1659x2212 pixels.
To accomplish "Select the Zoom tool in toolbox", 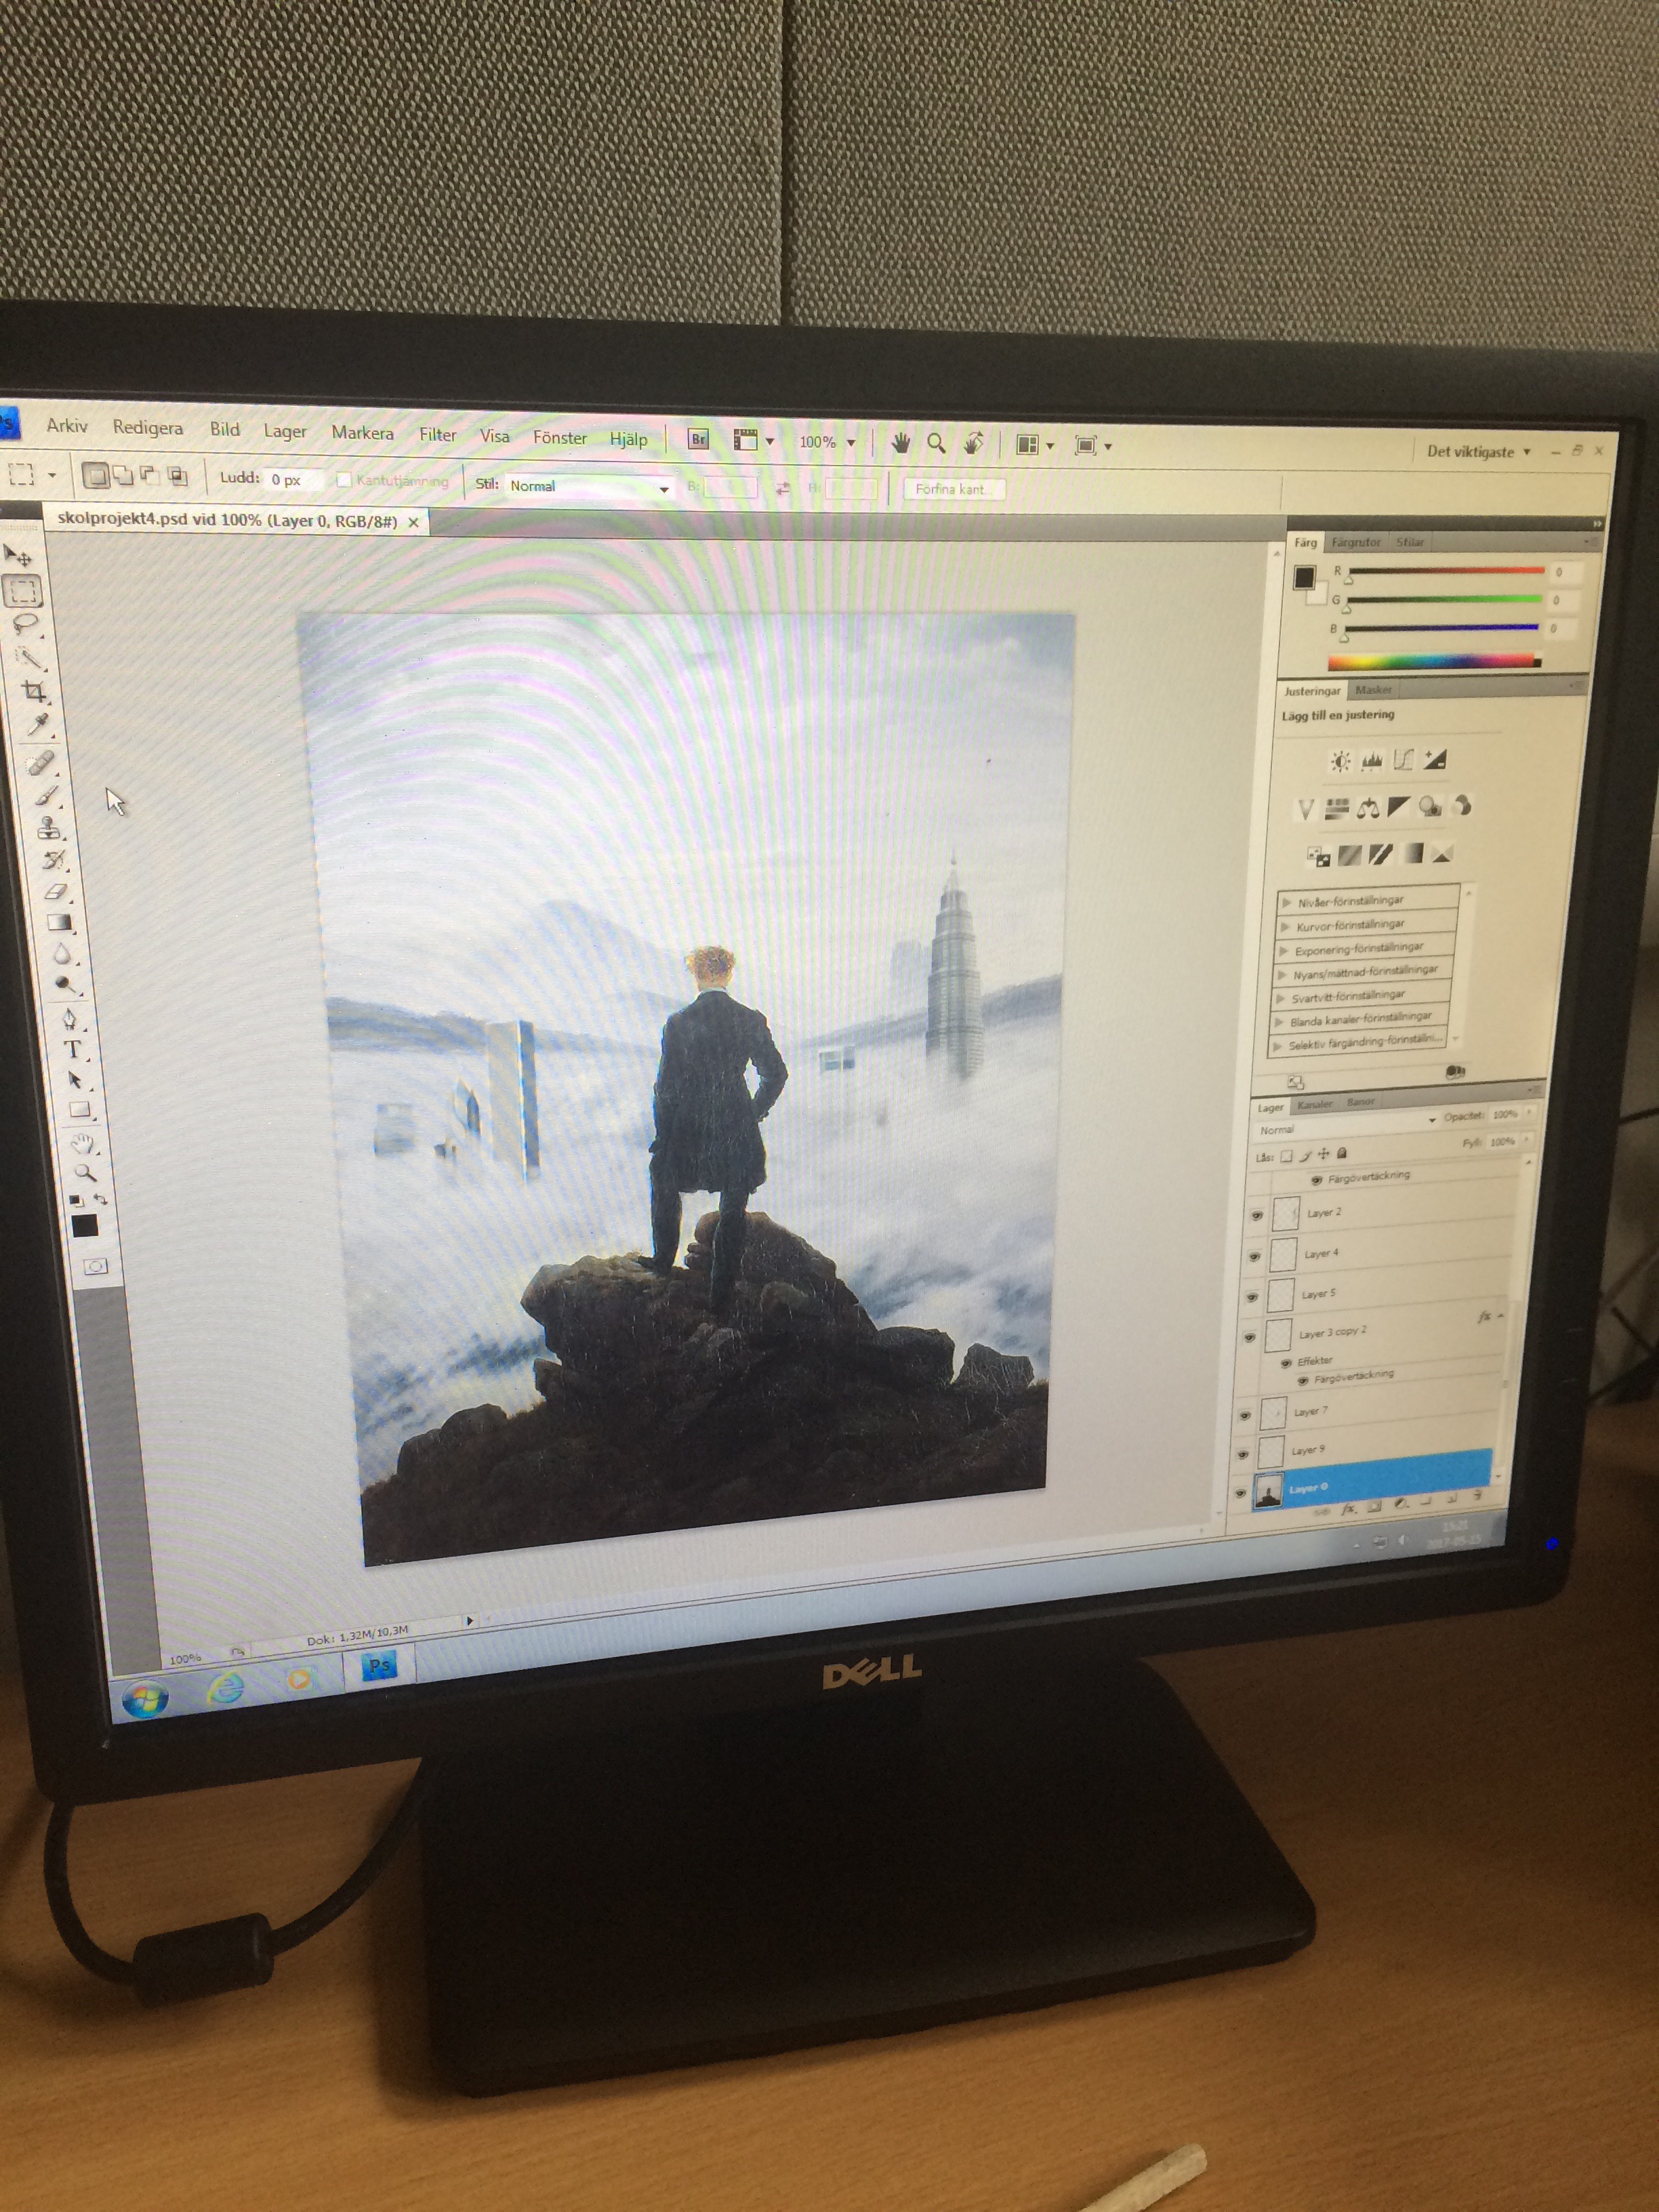I will click(85, 1173).
